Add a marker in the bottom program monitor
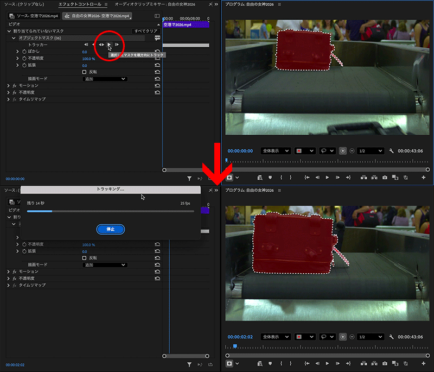The height and width of the screenshot is (372, 434). 269,363
